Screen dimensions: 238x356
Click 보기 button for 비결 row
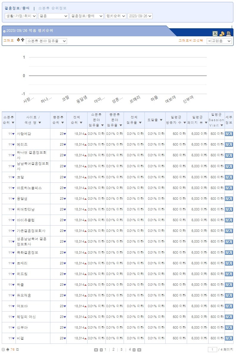point(228,338)
